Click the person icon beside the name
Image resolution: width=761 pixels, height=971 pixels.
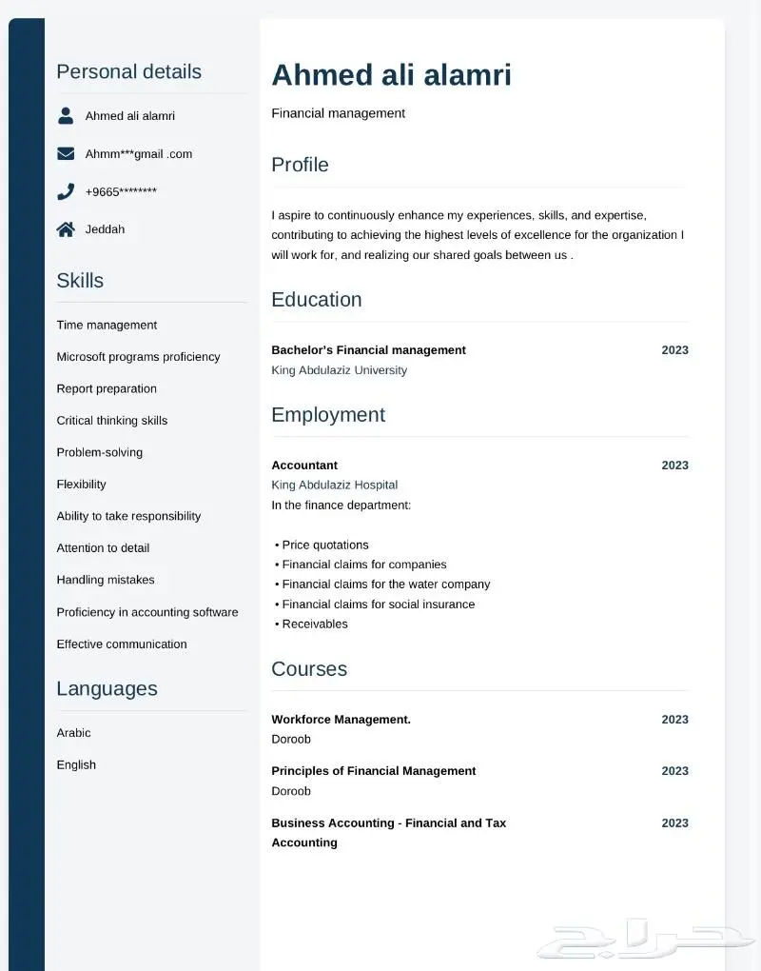click(x=66, y=116)
